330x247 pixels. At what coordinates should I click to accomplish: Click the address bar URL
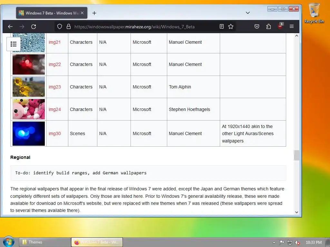(134, 27)
